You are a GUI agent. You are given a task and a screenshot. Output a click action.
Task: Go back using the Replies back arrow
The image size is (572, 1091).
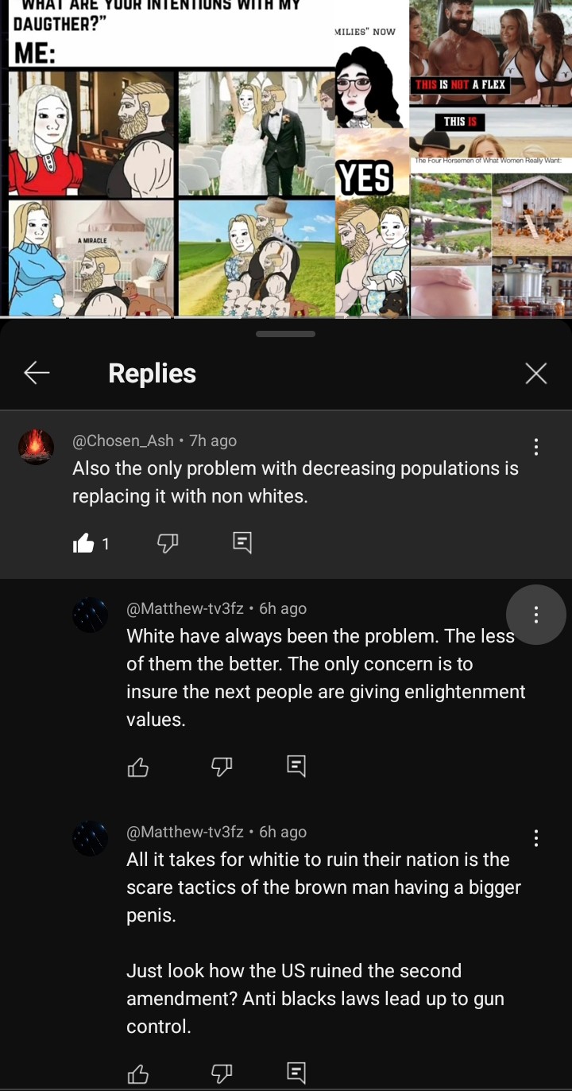pyautogui.click(x=37, y=372)
